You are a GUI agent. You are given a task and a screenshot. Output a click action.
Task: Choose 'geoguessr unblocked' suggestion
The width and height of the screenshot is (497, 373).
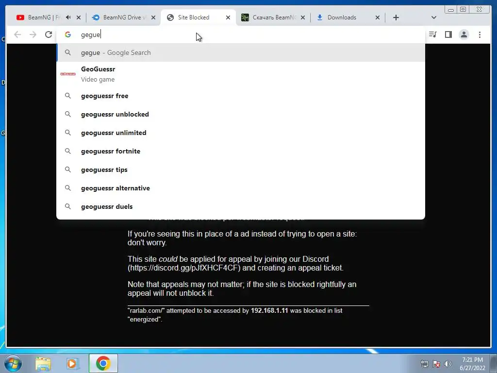click(x=241, y=114)
